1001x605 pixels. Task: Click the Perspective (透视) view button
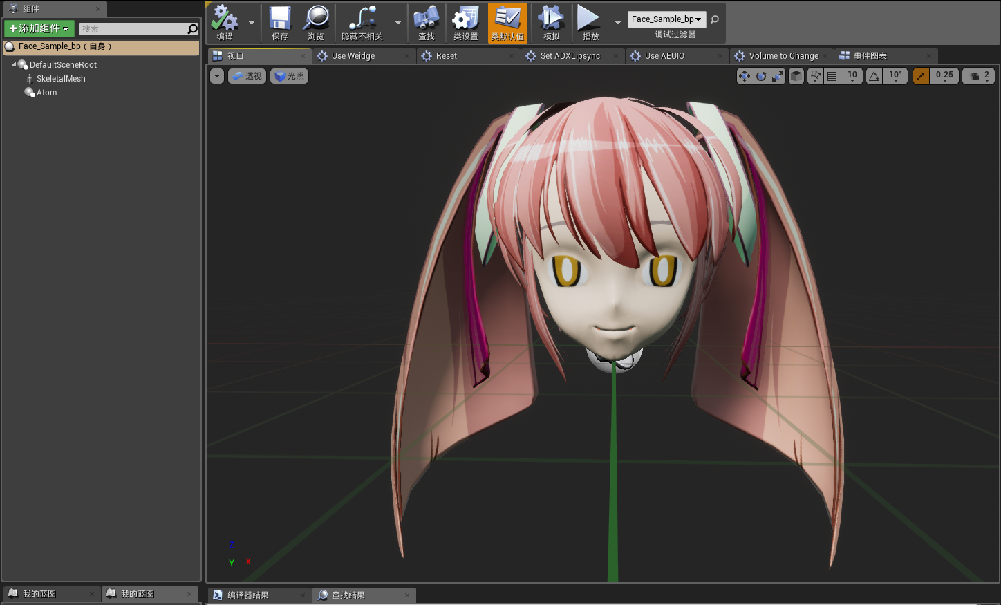point(247,76)
